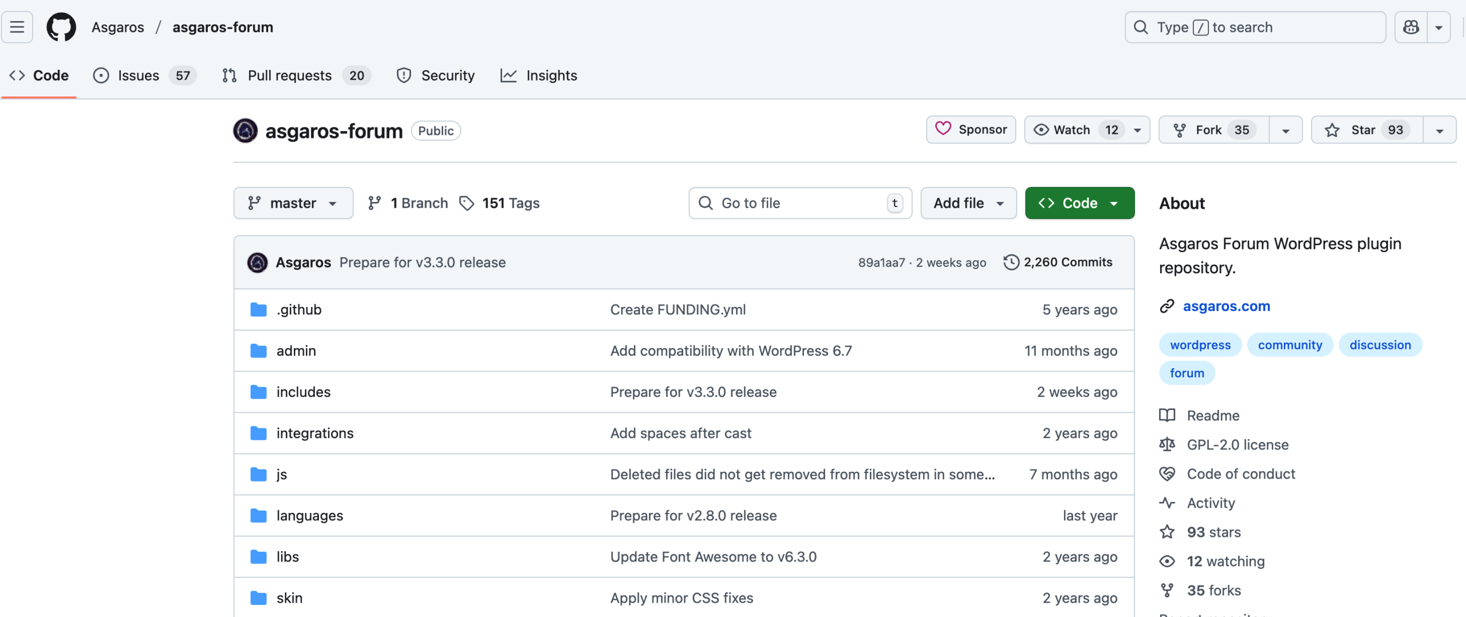This screenshot has height=617, width=1466.
Task: Open the Add file dropdown
Action: (x=968, y=203)
